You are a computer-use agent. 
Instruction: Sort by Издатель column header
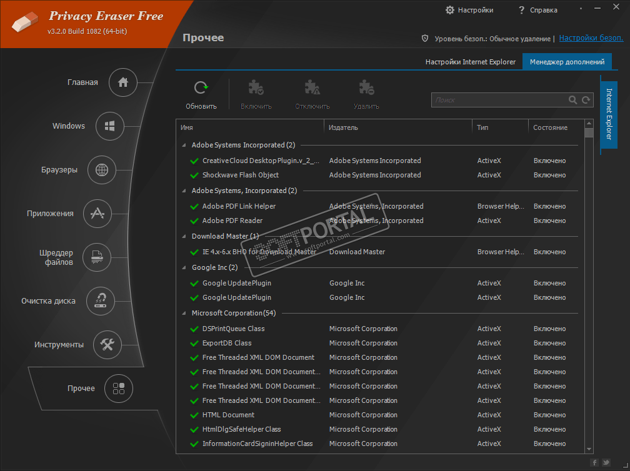pos(397,127)
